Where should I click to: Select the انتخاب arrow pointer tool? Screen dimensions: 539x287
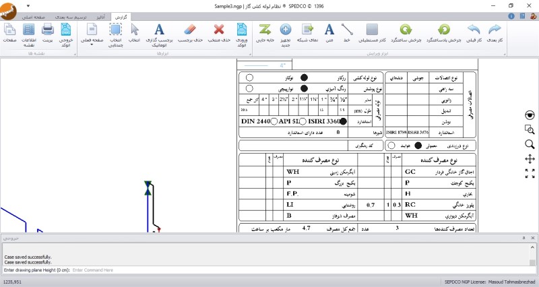point(134,33)
